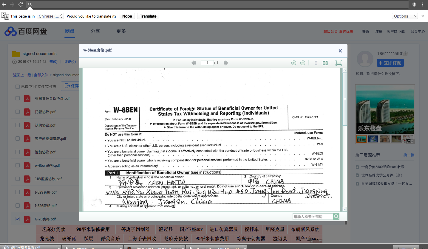Check the box for w-8ben表格.pdf
Viewport: 428px width, 249px height.
[18, 165]
